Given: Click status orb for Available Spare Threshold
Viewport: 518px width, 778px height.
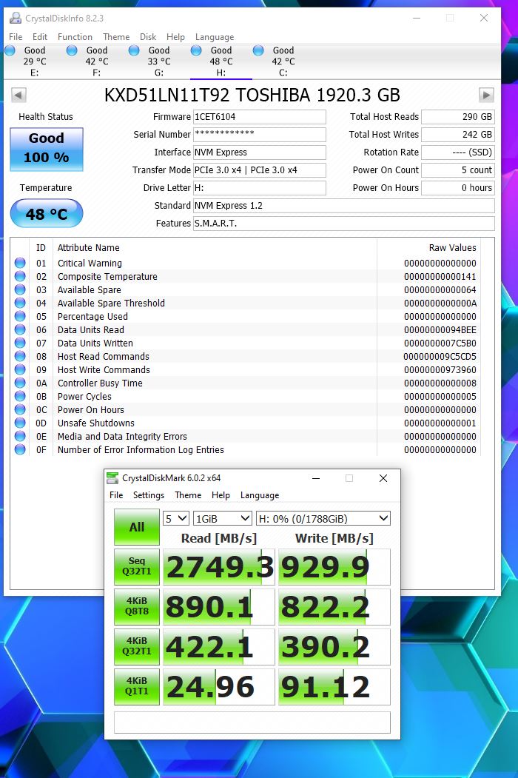Looking at the screenshot, I should [20, 303].
